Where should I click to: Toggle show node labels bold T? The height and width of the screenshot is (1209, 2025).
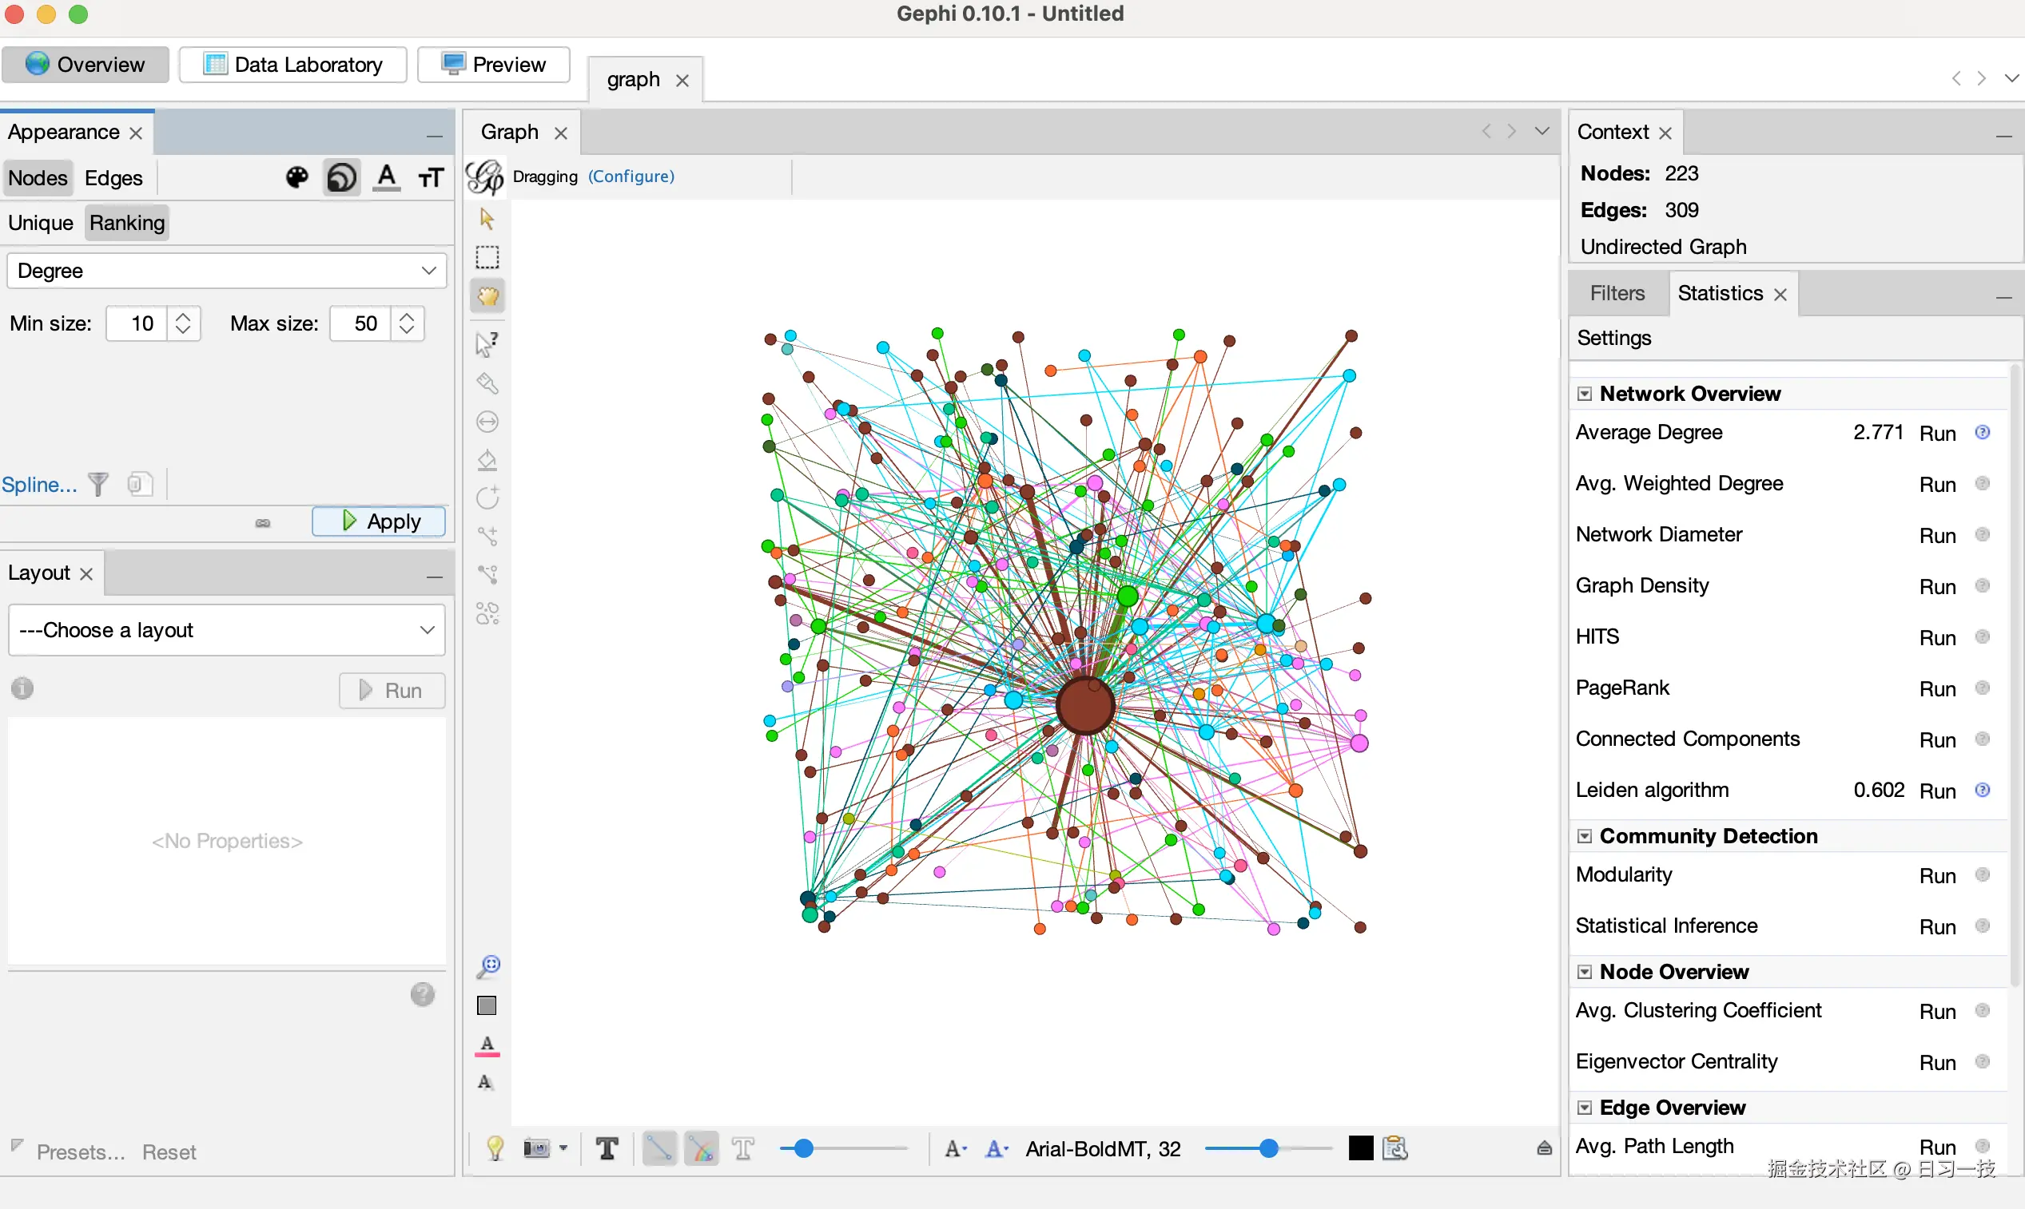[607, 1150]
